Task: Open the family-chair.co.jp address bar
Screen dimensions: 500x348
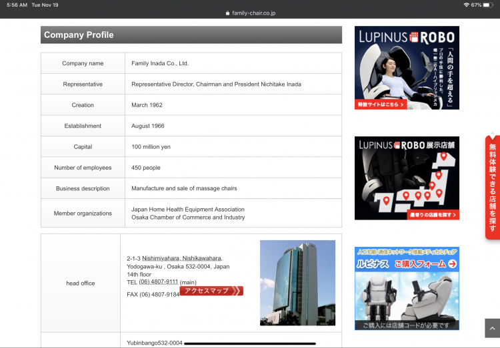Action: (x=250, y=13)
